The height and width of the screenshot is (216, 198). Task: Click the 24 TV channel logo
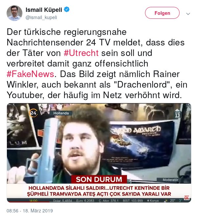(33, 113)
